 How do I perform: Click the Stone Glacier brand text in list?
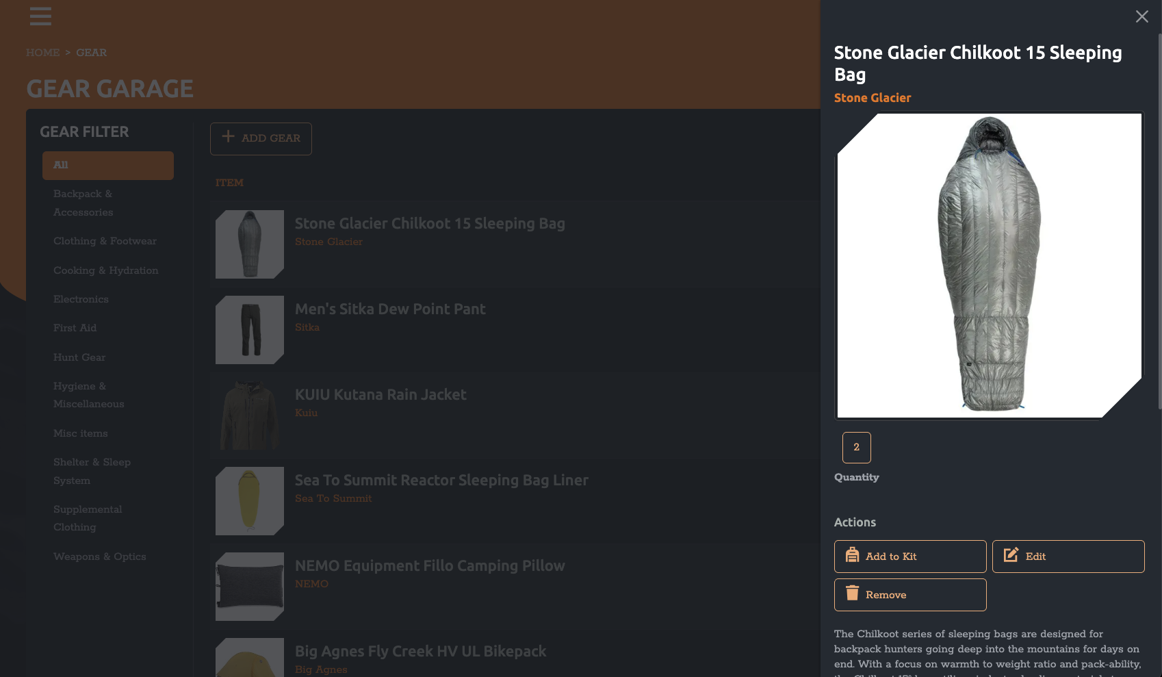pyautogui.click(x=328, y=242)
